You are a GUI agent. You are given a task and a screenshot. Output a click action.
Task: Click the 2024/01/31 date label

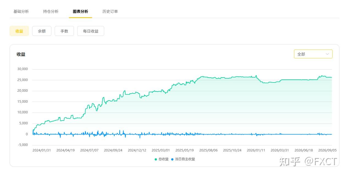pyautogui.click(x=41, y=150)
